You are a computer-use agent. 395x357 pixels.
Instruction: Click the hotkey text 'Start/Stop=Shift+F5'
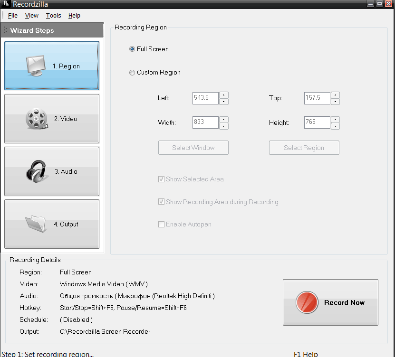coord(87,308)
